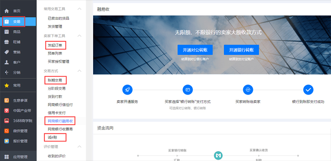Click the teal M logo in 资金流向
The image size is (331, 161).
pos(218,156)
